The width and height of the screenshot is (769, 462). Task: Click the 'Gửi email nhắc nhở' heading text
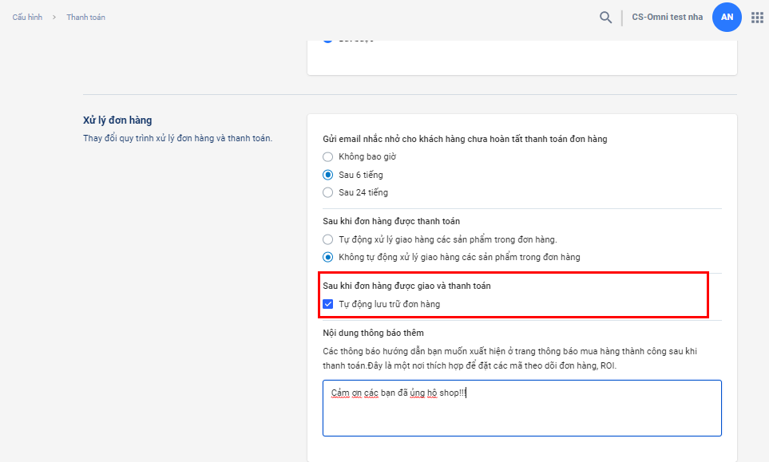[x=465, y=139]
